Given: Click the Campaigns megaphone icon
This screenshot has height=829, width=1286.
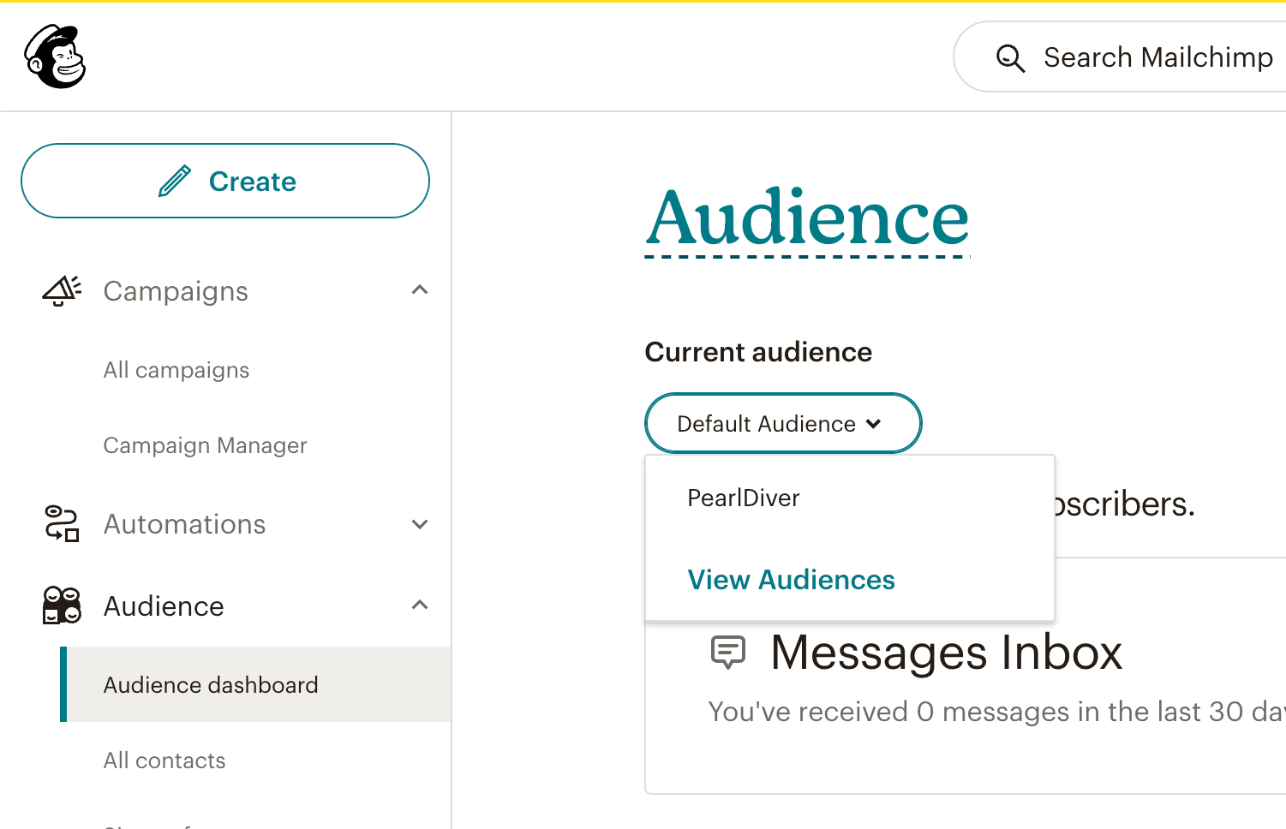Looking at the screenshot, I should tap(62, 291).
